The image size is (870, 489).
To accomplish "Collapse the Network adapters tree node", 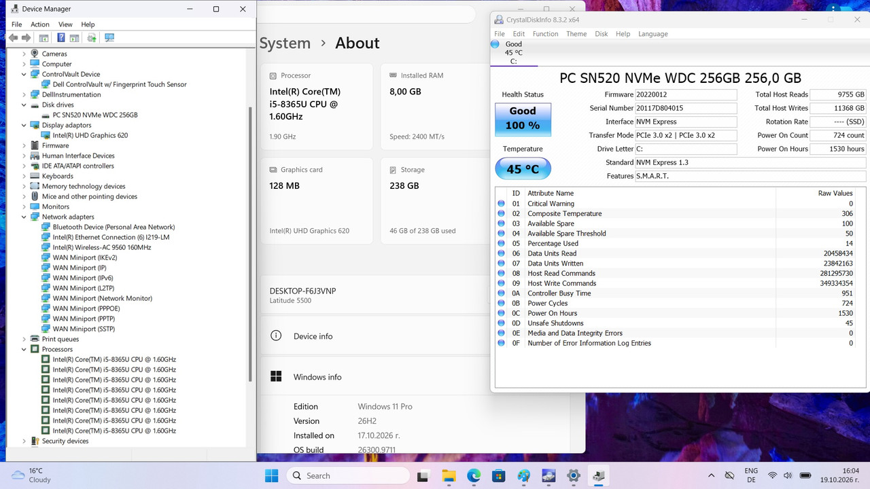I will (x=24, y=217).
